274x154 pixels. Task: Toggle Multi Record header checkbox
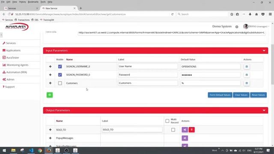(167, 121)
